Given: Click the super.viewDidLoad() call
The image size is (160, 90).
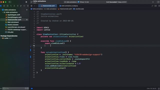Looking at the screenshot, I should tap(55, 43).
